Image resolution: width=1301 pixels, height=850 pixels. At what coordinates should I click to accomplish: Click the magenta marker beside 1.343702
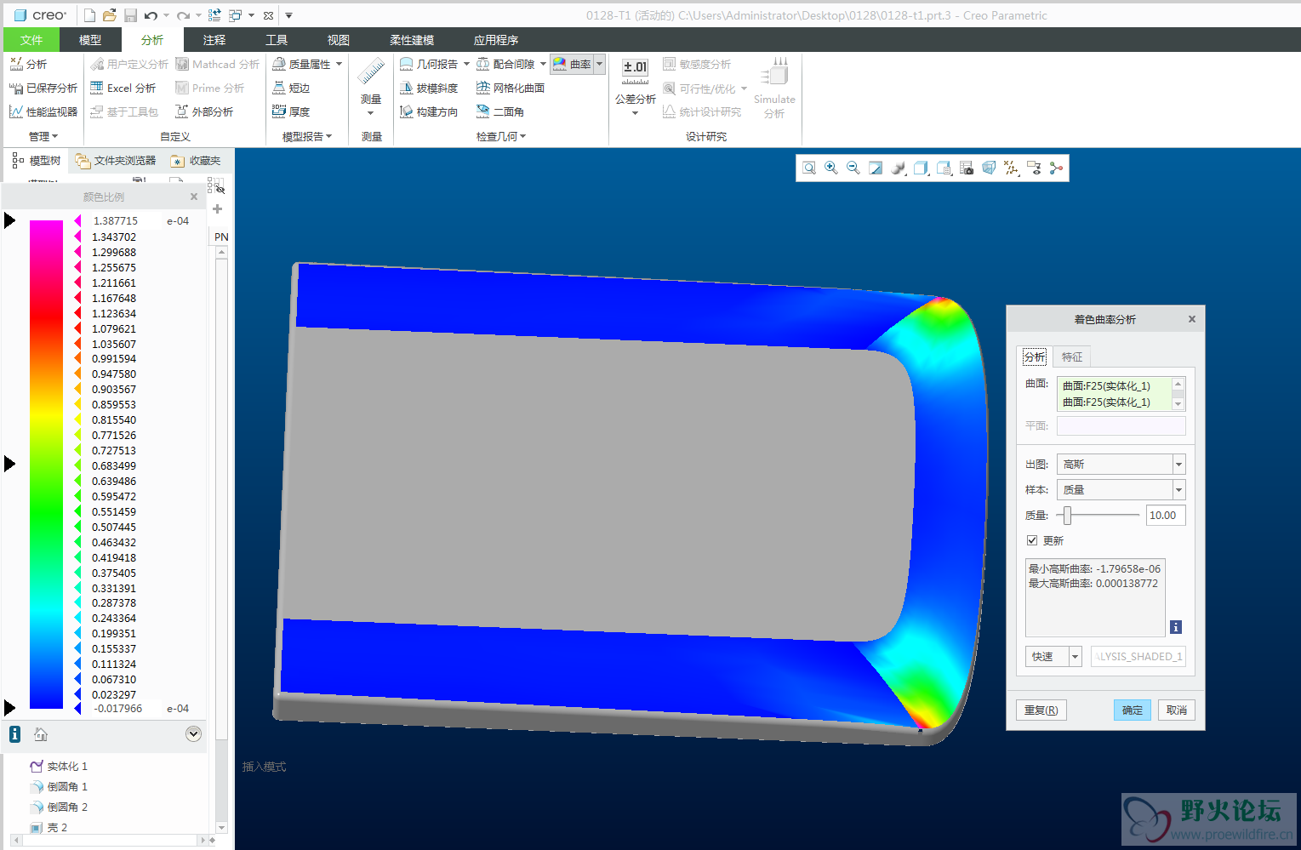(x=78, y=237)
